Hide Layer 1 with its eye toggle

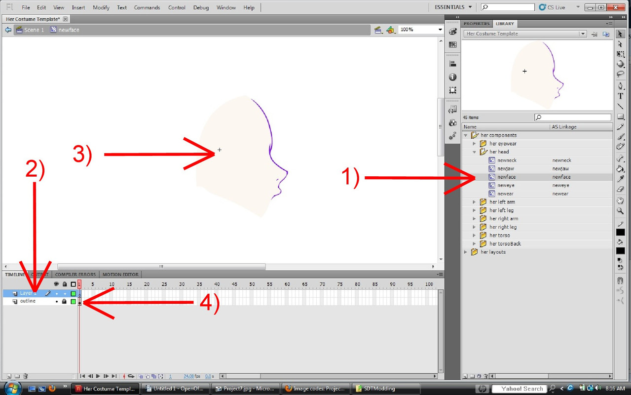(57, 293)
